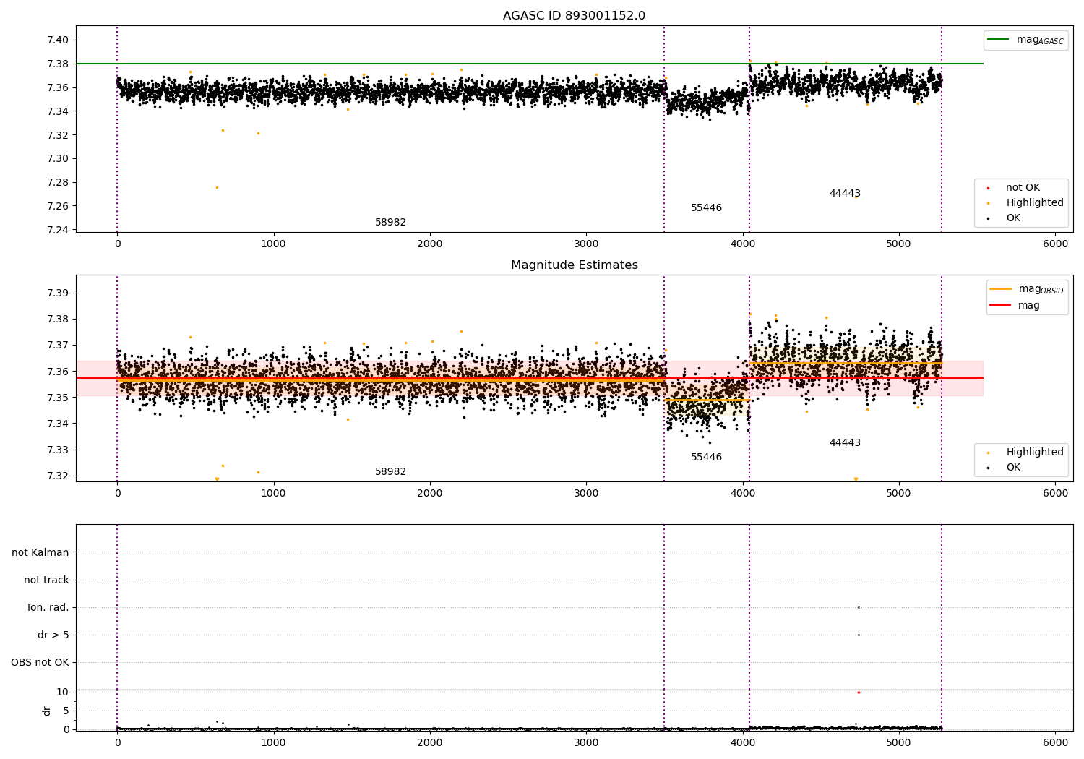The width and height of the screenshot is (1084, 759).
Task: Click the "not Kalman" axis label
Action: (x=40, y=552)
